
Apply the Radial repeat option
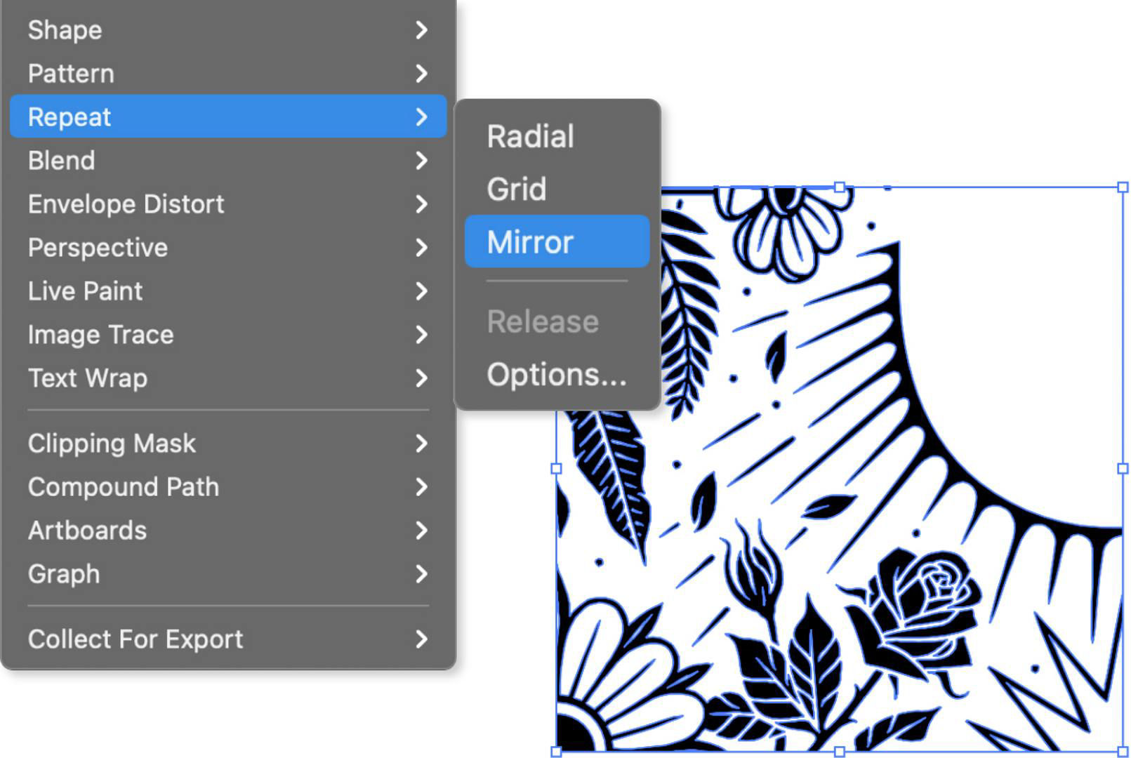point(531,136)
